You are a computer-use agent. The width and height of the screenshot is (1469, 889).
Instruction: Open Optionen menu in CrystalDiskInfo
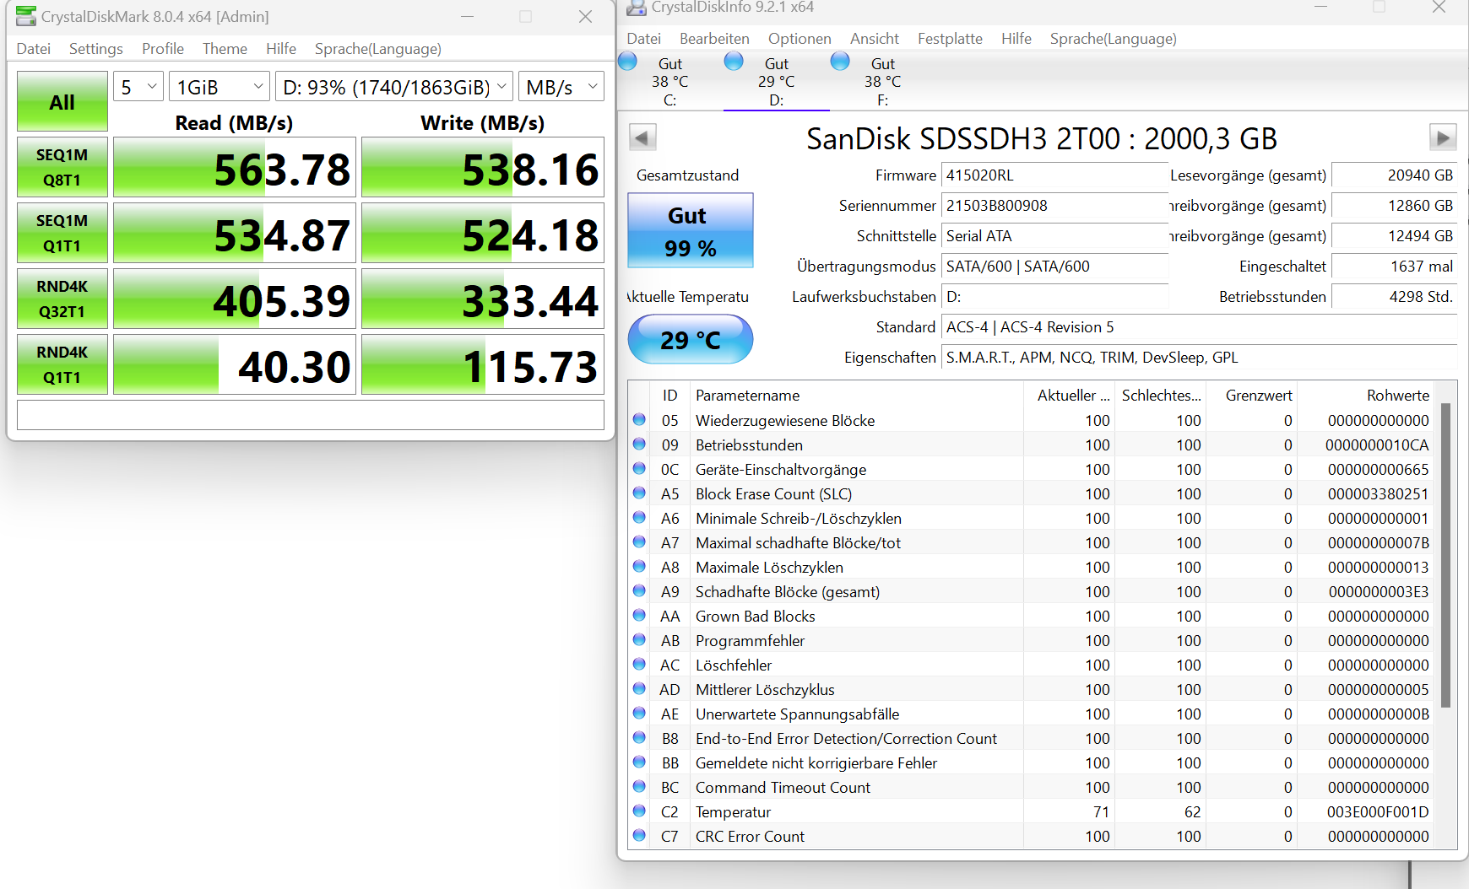point(800,39)
